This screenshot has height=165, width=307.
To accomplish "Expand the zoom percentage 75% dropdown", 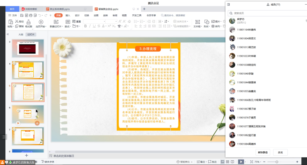I will point(258,162).
